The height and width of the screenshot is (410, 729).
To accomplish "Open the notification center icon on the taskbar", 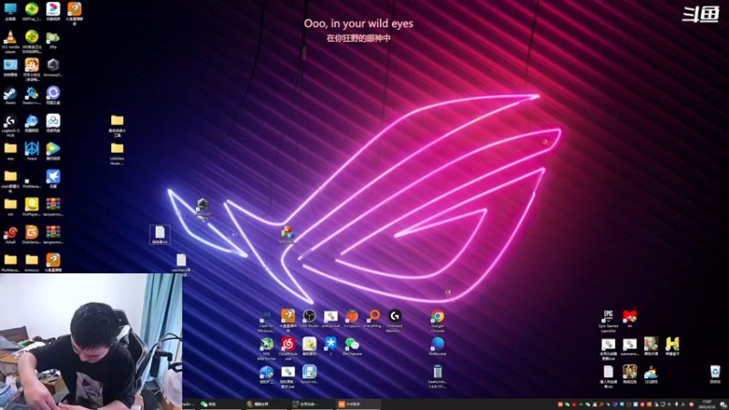I will [723, 404].
